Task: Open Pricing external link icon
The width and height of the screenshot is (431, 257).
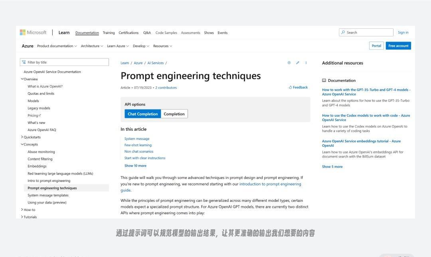Action: coord(40,115)
